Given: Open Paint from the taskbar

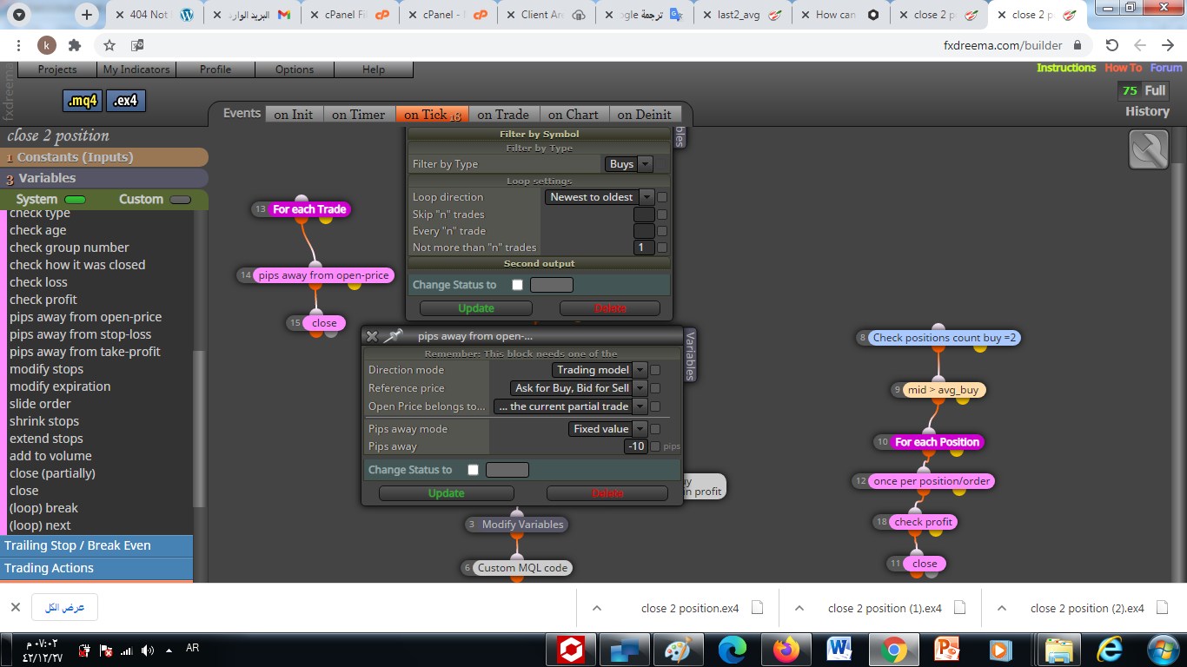Looking at the screenshot, I should pos(678,650).
